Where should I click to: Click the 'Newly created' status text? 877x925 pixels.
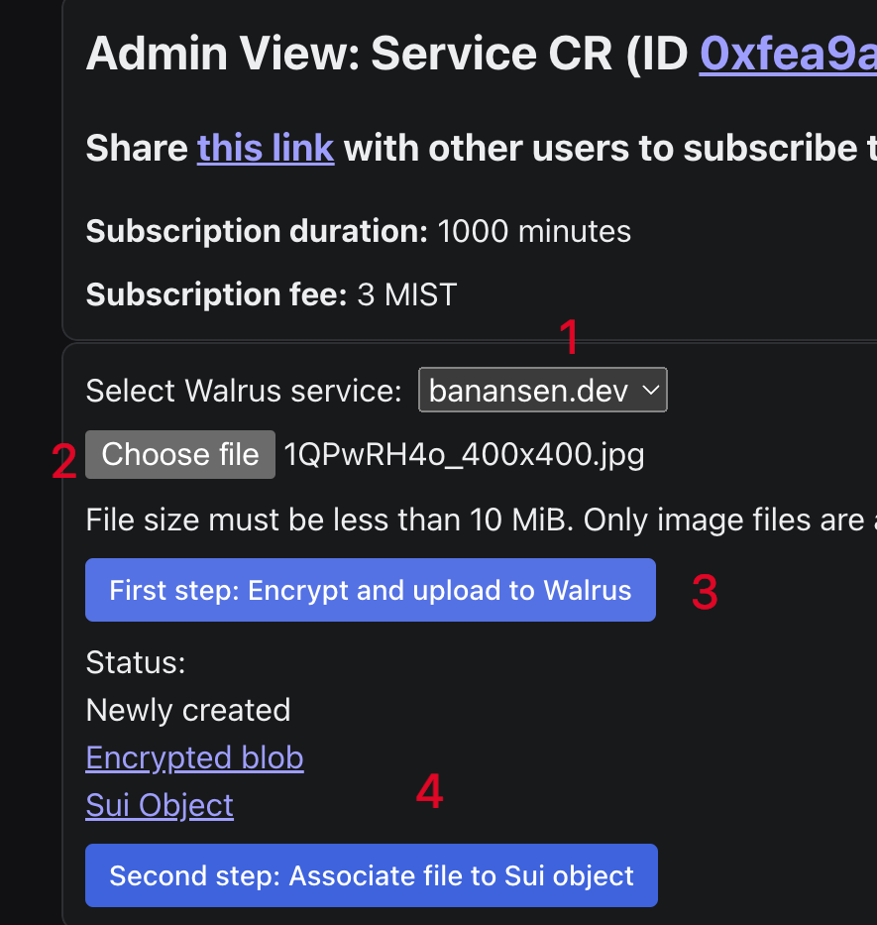[x=188, y=710]
